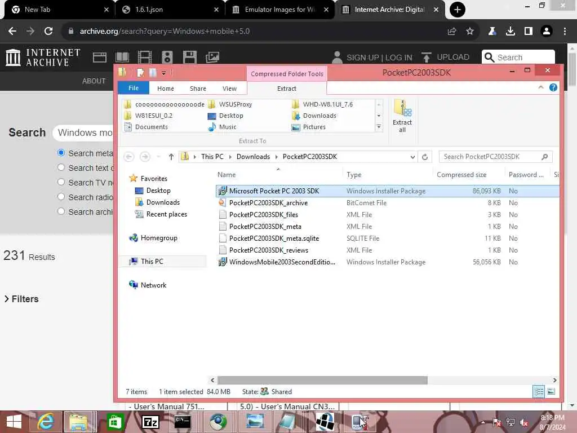Click Chrome downloads icon in toolbar
Screen dimensions: 577x433
(x=510, y=32)
